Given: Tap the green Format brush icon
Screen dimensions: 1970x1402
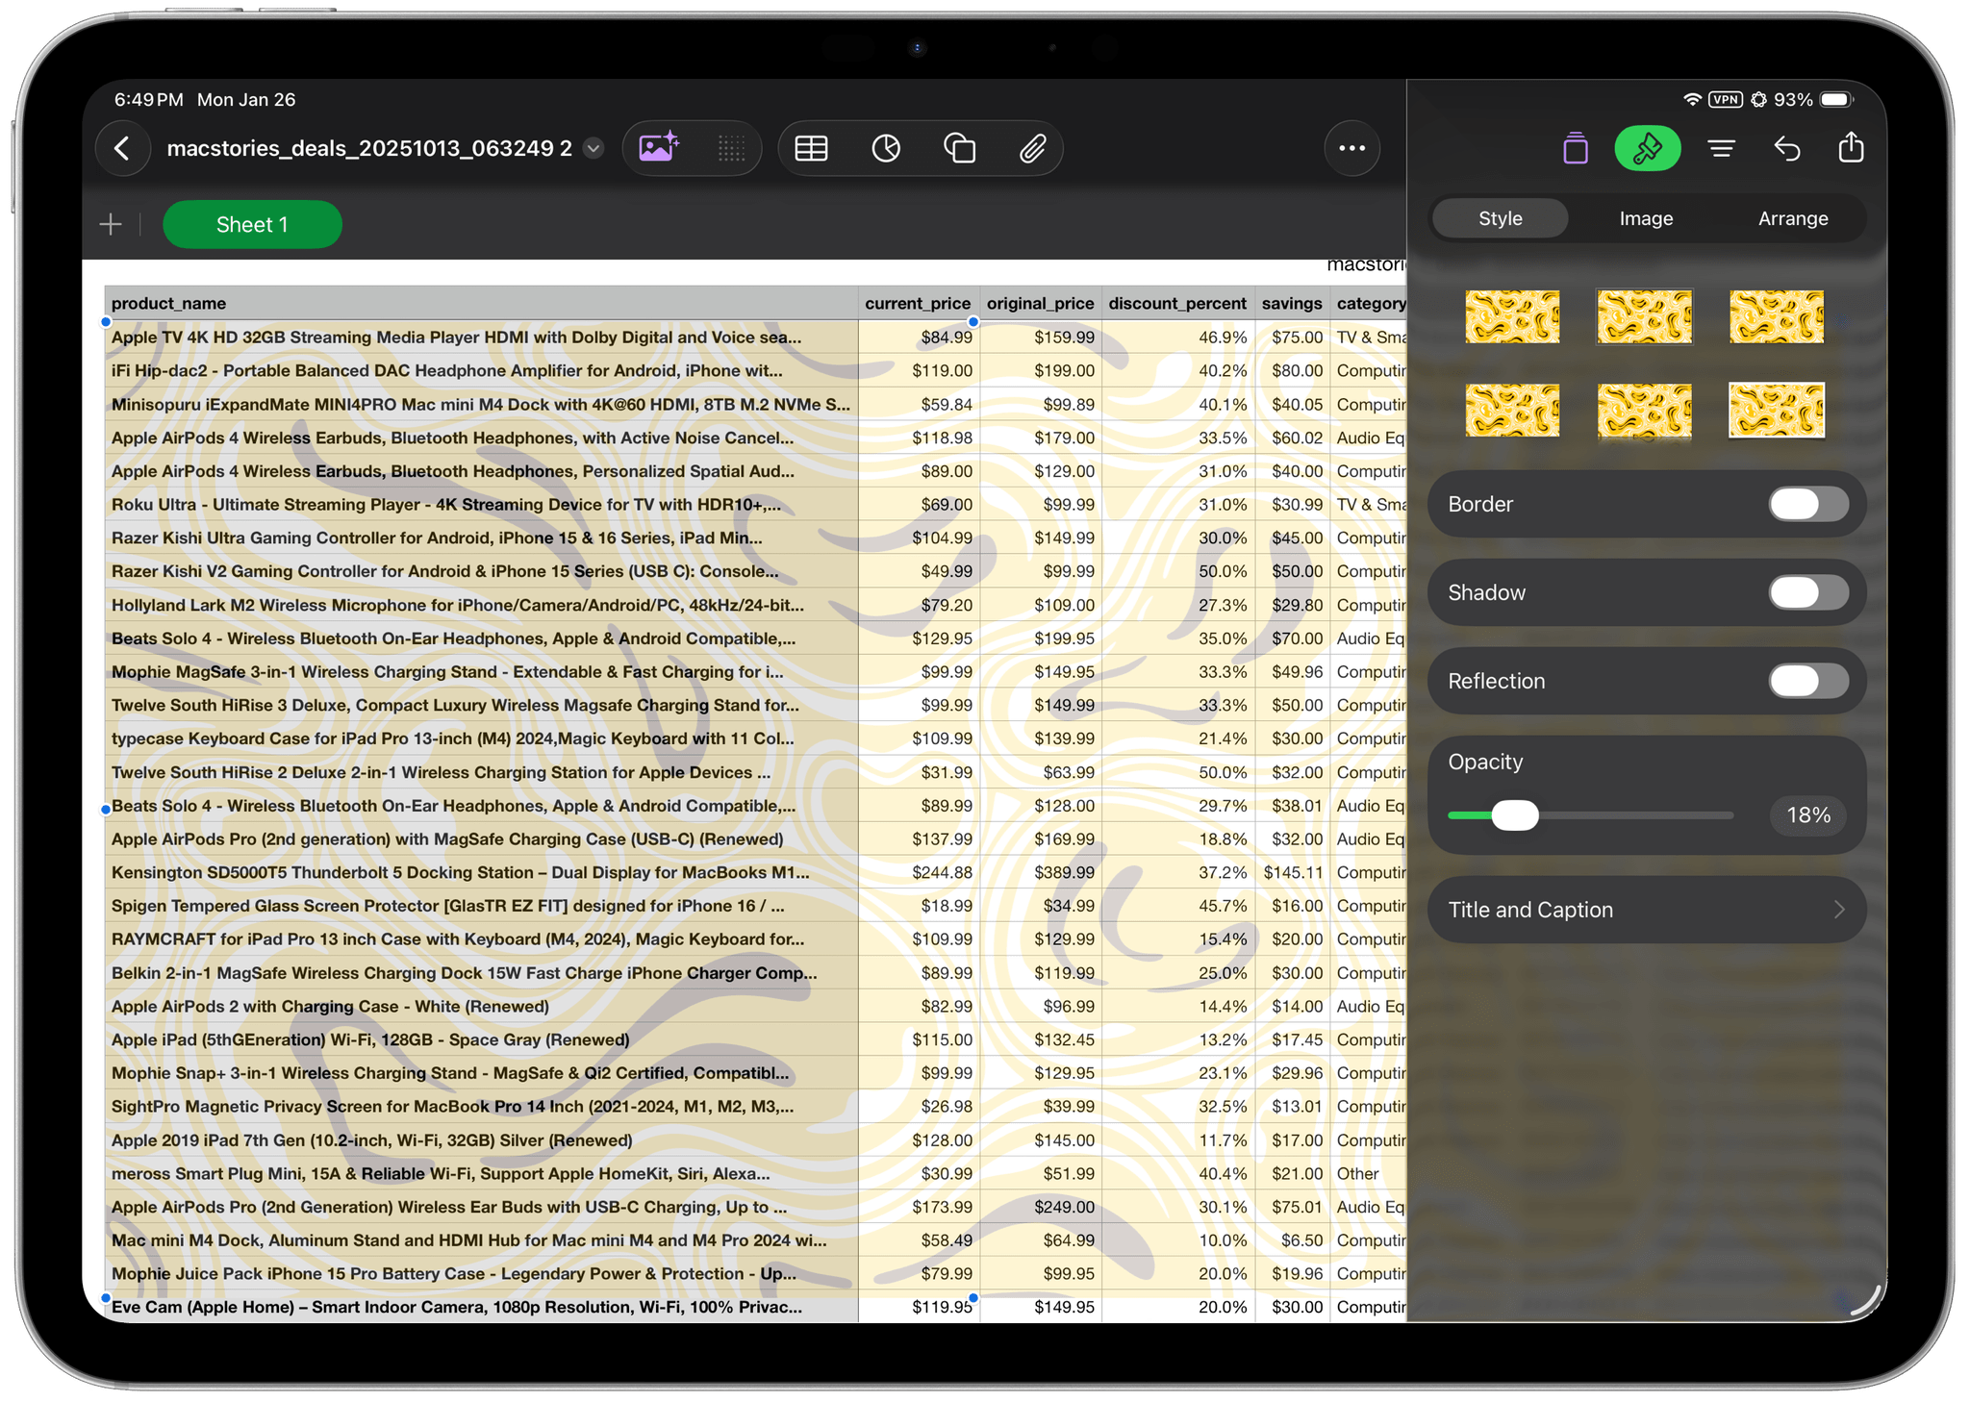Looking at the screenshot, I should (1648, 148).
